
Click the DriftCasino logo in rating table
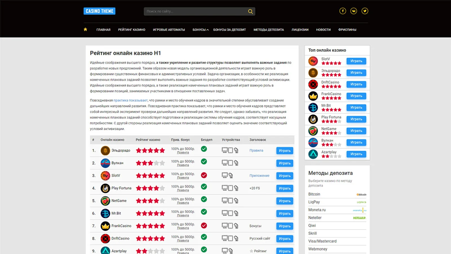point(105,238)
